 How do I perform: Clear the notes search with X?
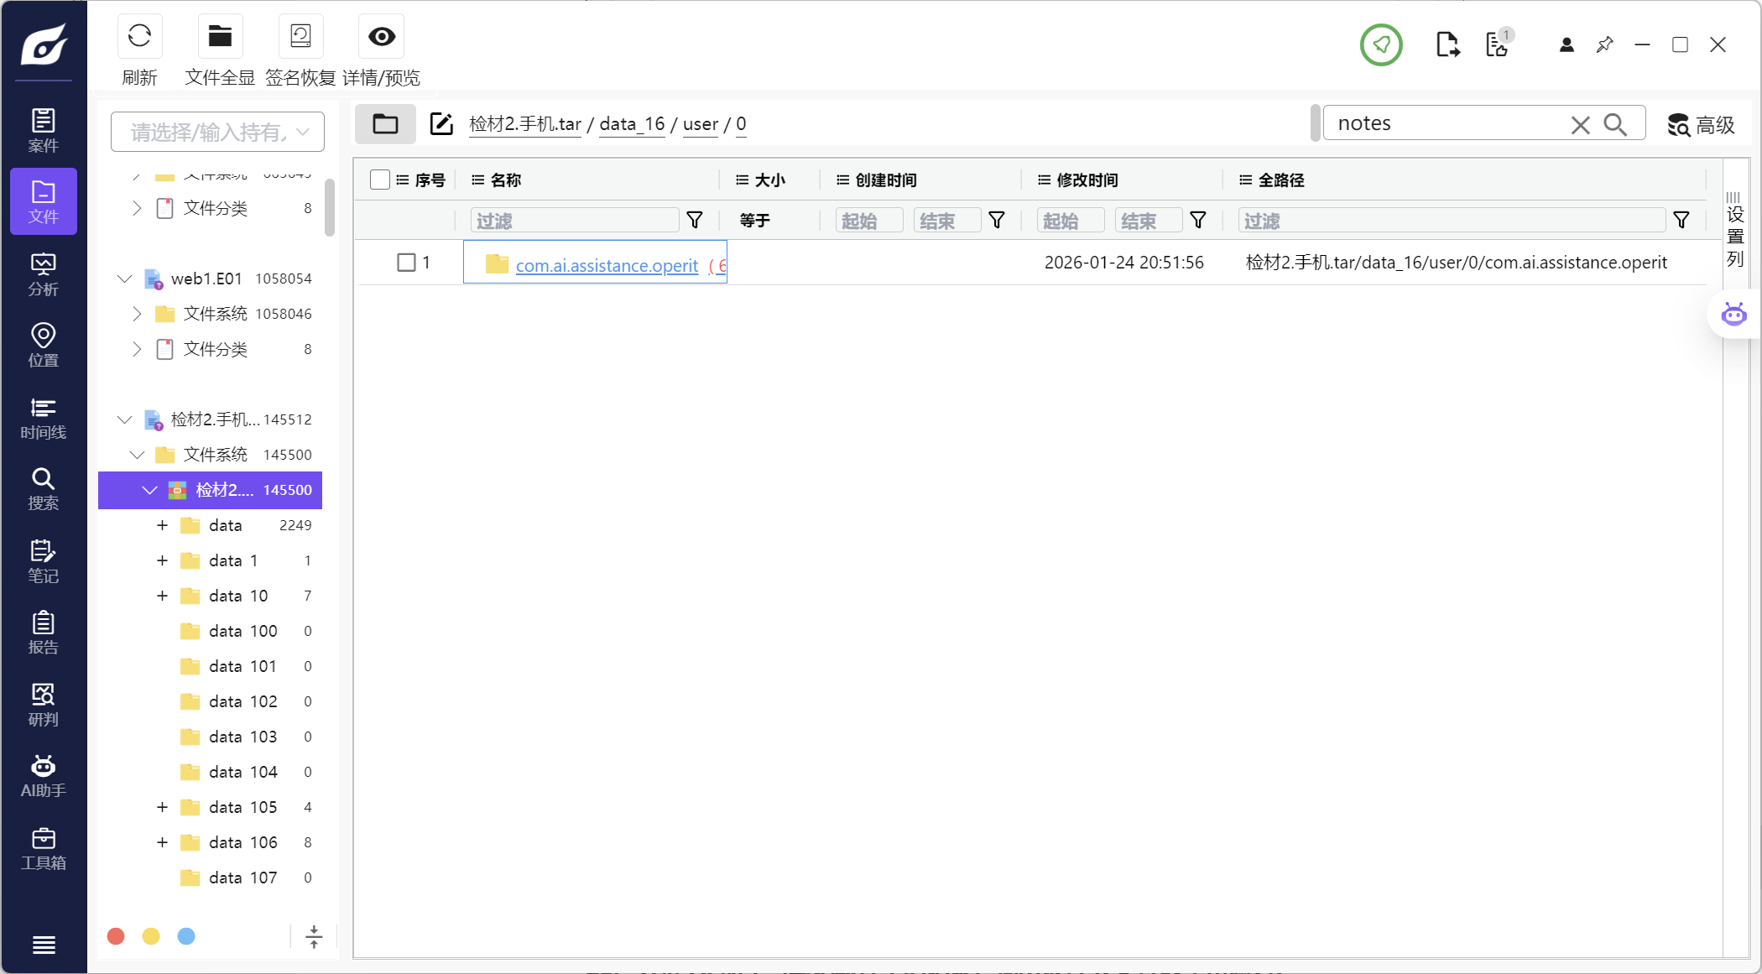pos(1580,125)
